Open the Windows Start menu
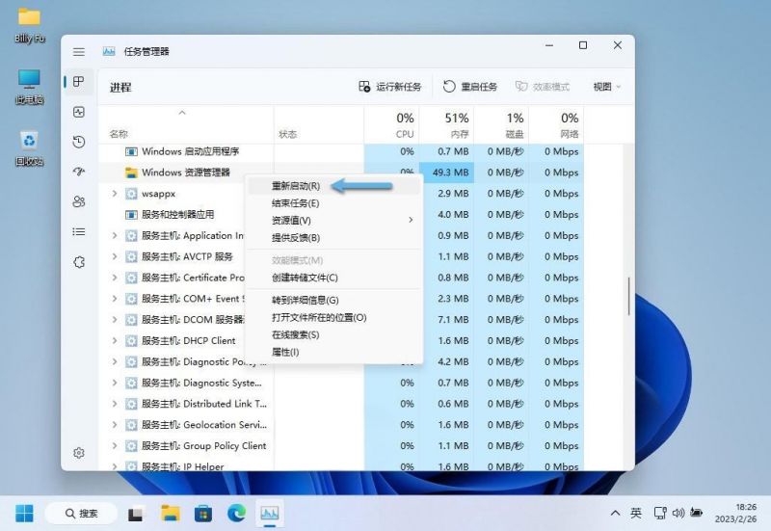Screen dimensions: 771x531 (x=24, y=514)
